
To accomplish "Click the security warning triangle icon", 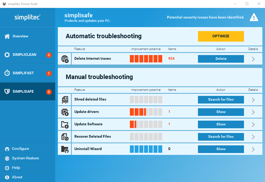I will pos(254,17).
